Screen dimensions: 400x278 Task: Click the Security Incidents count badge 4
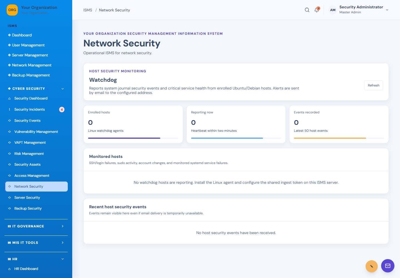(62, 110)
